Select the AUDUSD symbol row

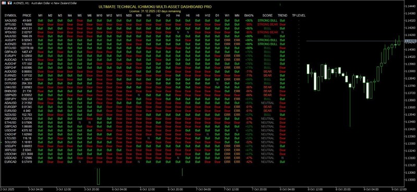click(x=10, y=72)
